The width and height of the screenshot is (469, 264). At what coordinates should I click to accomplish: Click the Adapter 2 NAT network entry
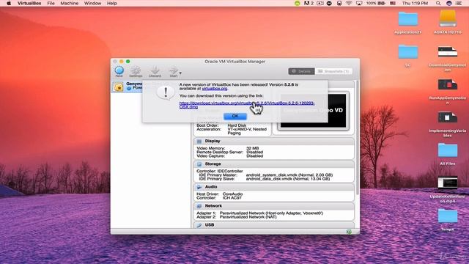pos(236,217)
